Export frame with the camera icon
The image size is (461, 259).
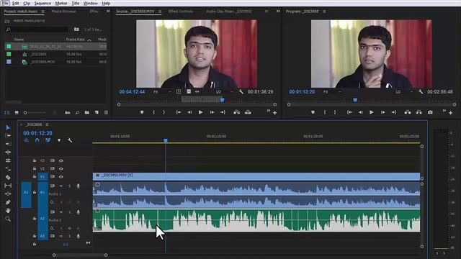pyautogui.click(x=430, y=112)
